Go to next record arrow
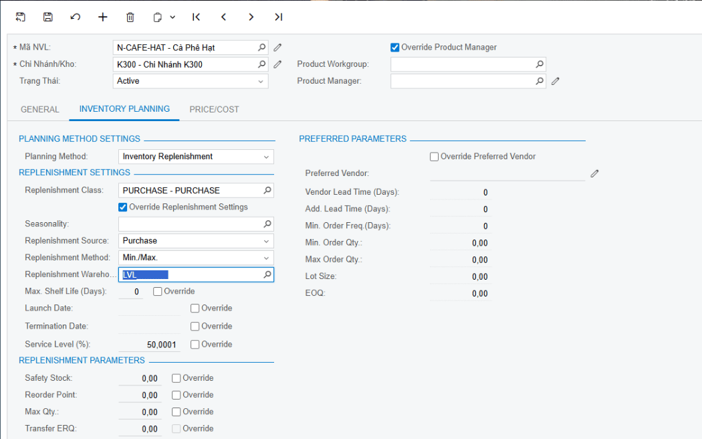 point(251,17)
